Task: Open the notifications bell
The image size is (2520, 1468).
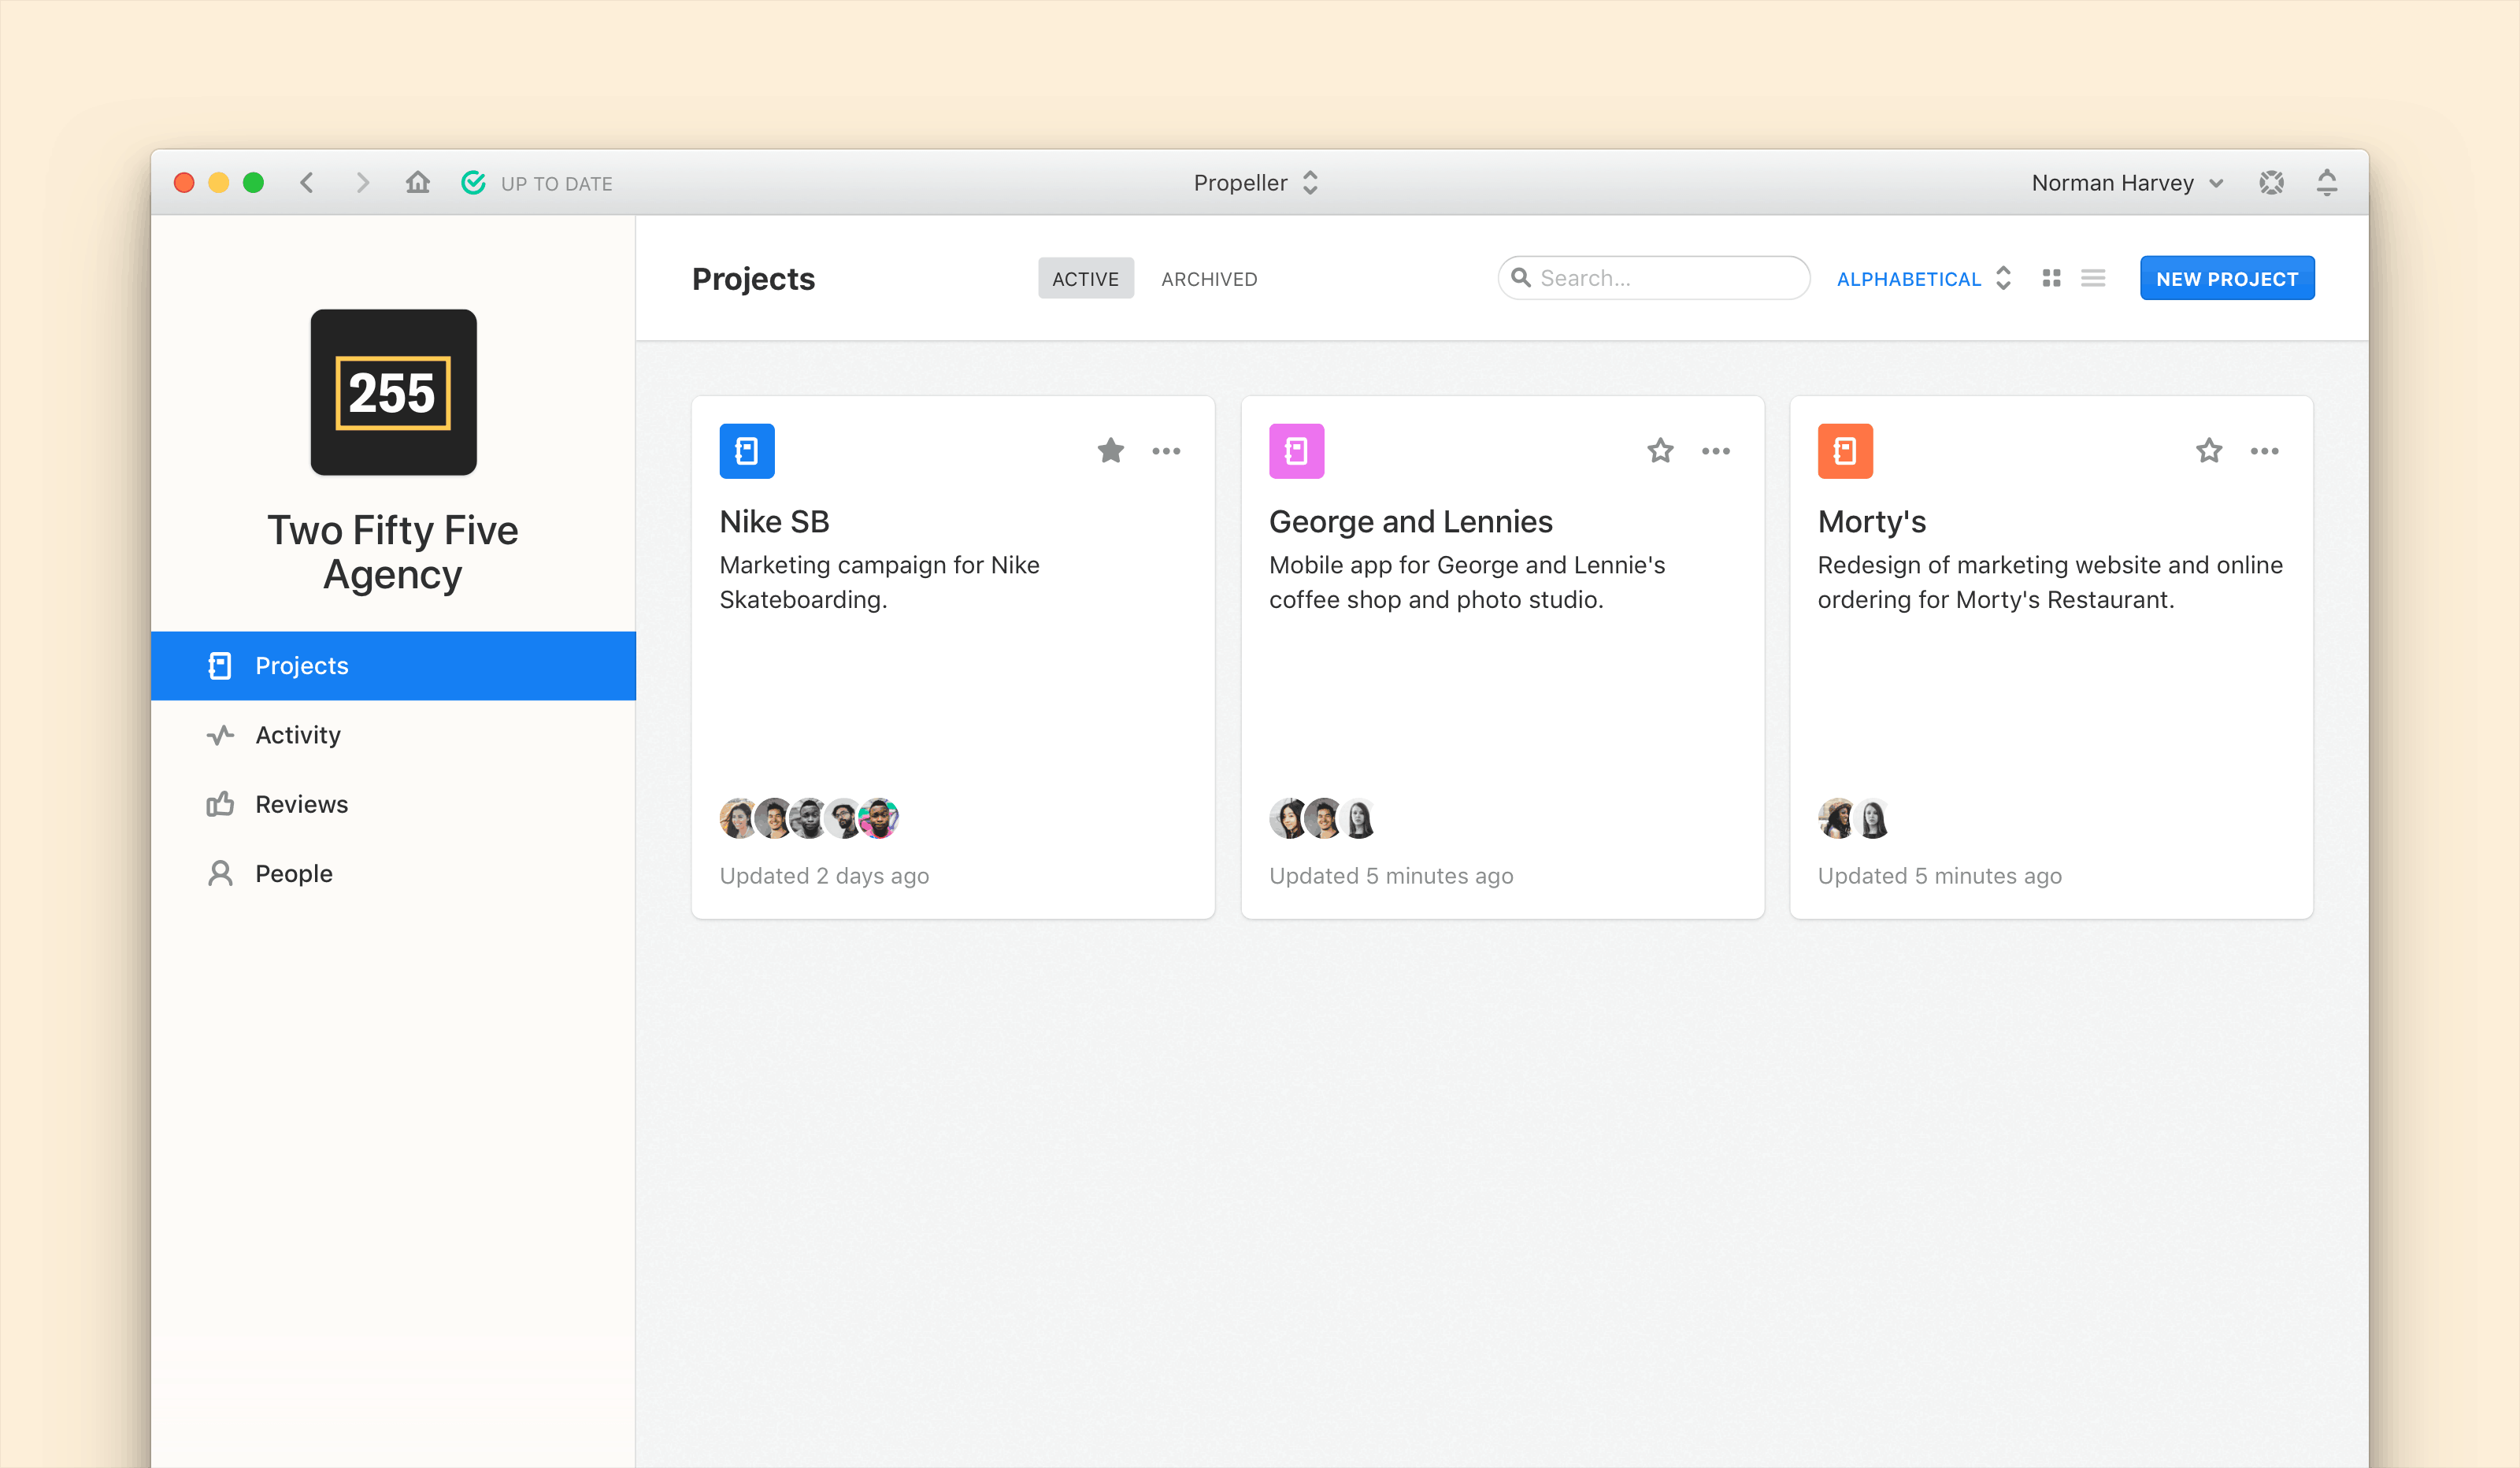Action: [2327, 183]
